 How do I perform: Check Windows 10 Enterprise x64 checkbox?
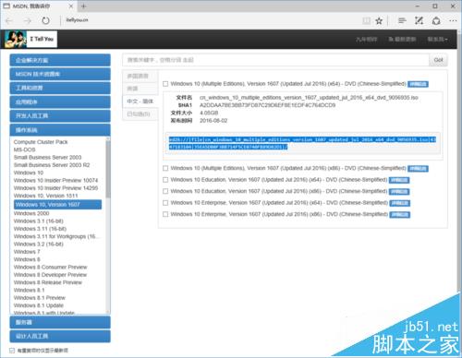[165, 203]
